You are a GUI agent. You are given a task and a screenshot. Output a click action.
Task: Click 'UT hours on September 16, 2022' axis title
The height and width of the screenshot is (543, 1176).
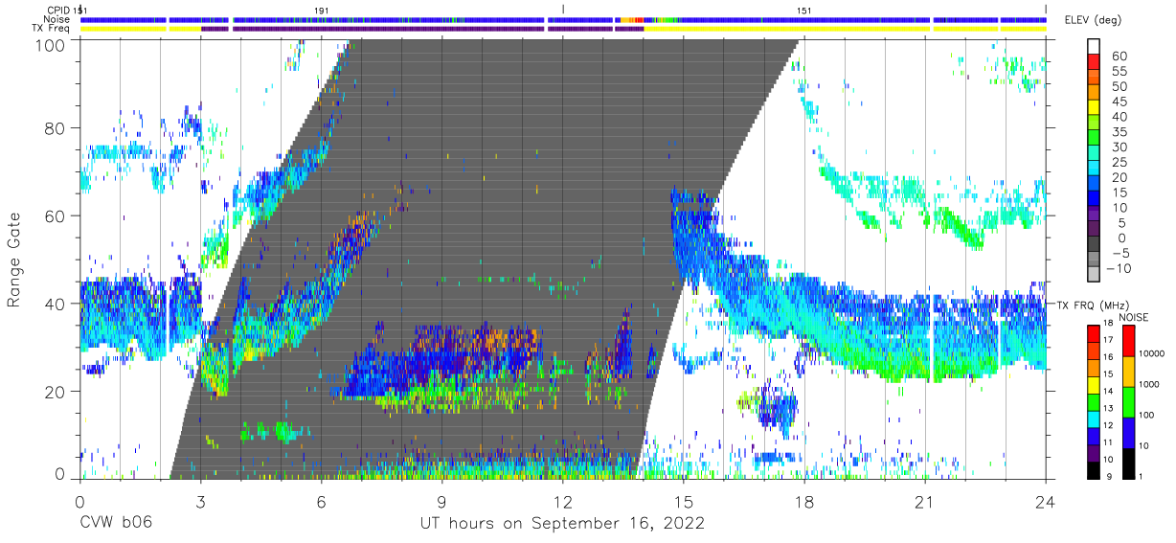[x=562, y=523]
